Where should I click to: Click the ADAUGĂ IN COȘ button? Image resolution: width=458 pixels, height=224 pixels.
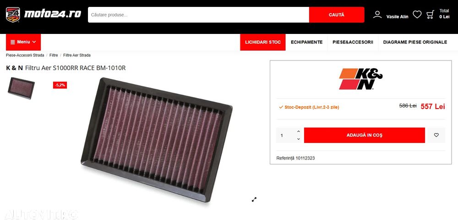click(364, 135)
